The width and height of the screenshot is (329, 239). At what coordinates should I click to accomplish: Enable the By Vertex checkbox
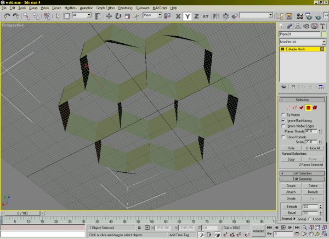283,115
